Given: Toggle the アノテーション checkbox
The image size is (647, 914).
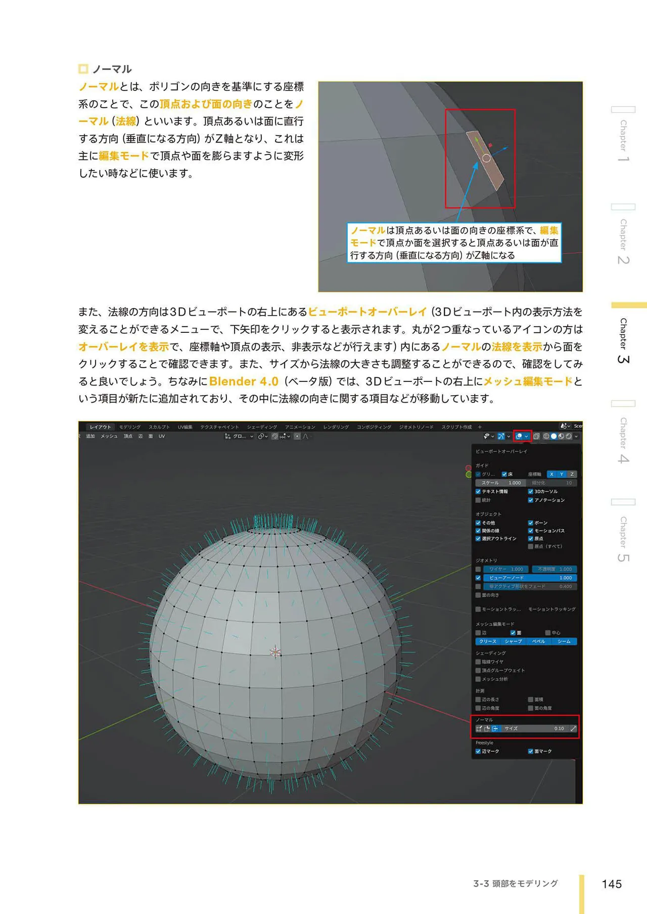Looking at the screenshot, I should pos(531,500).
